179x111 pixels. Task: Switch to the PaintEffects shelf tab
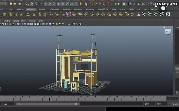[x=103, y=9]
